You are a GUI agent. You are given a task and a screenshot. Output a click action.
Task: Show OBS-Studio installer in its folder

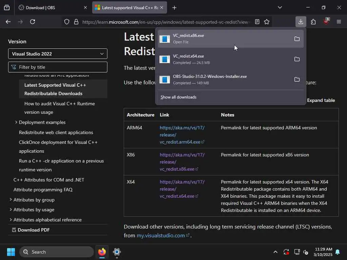point(297,79)
